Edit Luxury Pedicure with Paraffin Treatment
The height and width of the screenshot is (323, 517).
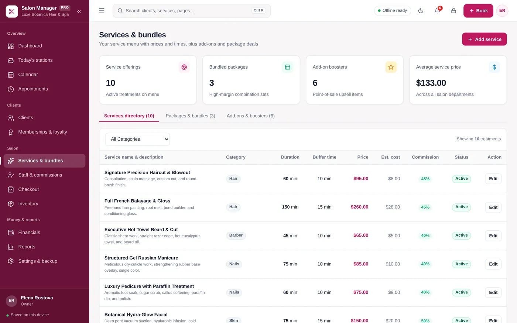[493, 292]
